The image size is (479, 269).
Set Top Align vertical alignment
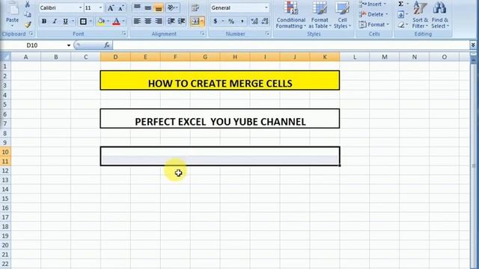point(137,7)
